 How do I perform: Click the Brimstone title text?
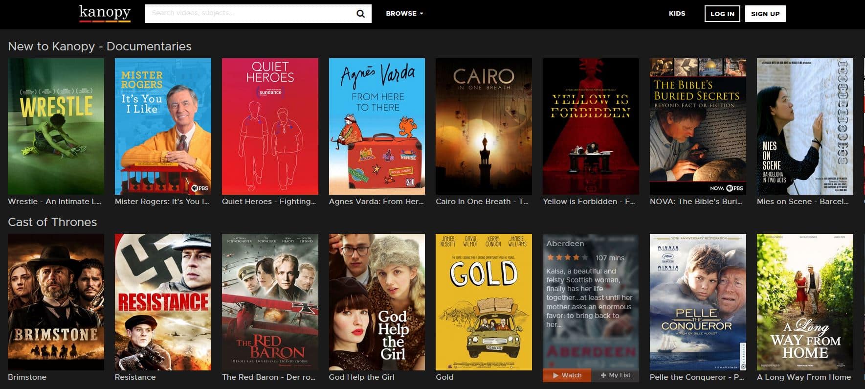point(27,377)
